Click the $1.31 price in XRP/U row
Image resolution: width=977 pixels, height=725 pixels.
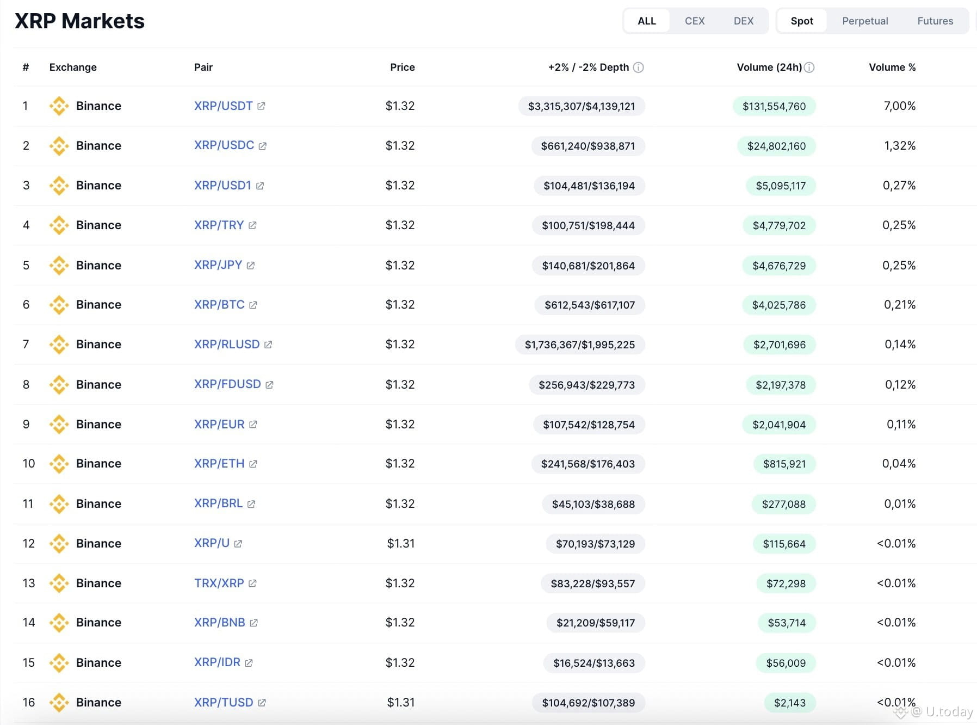[401, 544]
